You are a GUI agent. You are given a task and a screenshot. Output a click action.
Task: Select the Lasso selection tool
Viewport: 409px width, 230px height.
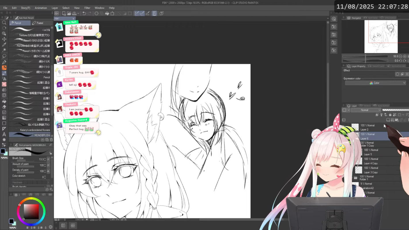[4, 56]
